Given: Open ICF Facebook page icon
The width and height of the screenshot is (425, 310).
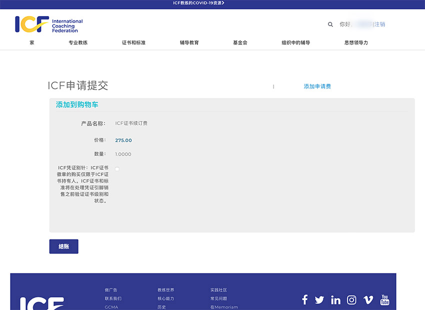Looking at the screenshot, I should [x=304, y=299].
